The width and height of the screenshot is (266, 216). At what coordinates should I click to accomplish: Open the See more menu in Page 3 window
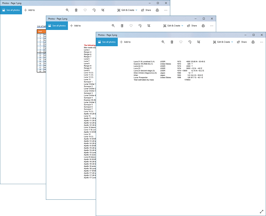pyautogui.click(x=262, y=42)
